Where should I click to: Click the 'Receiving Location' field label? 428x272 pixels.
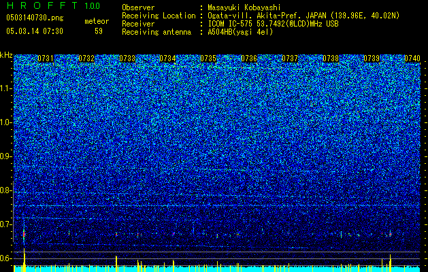pos(159,16)
